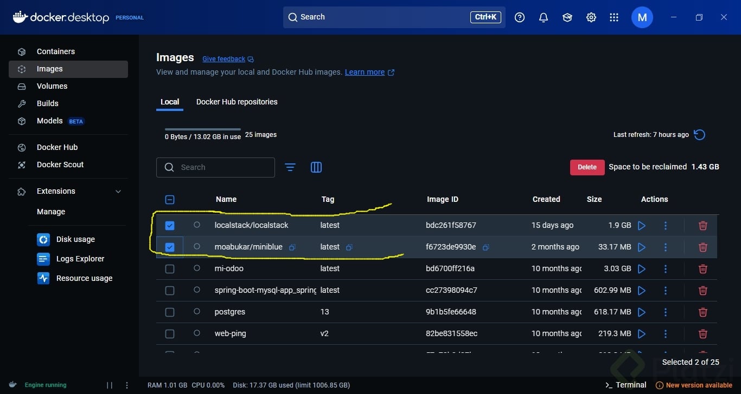
Task: Open Docker Scout in sidebar
Action: click(68, 165)
